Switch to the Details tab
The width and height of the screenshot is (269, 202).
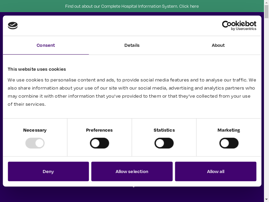132,45
